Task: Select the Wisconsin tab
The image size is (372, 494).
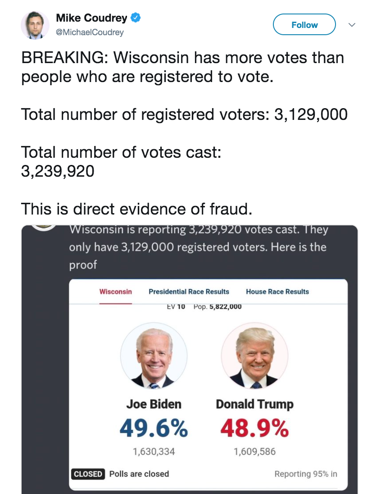Action: pyautogui.click(x=116, y=292)
